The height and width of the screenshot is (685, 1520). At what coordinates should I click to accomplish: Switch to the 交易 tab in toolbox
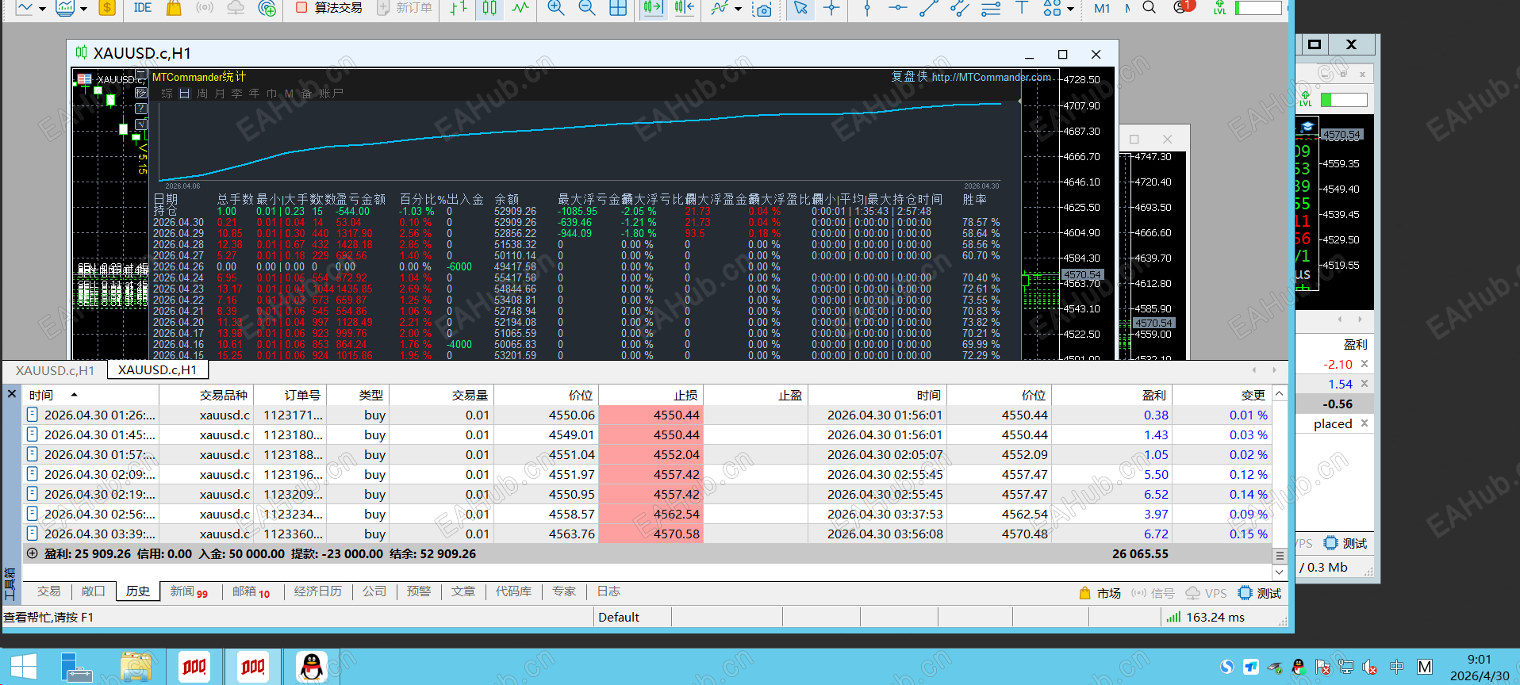tap(48, 591)
